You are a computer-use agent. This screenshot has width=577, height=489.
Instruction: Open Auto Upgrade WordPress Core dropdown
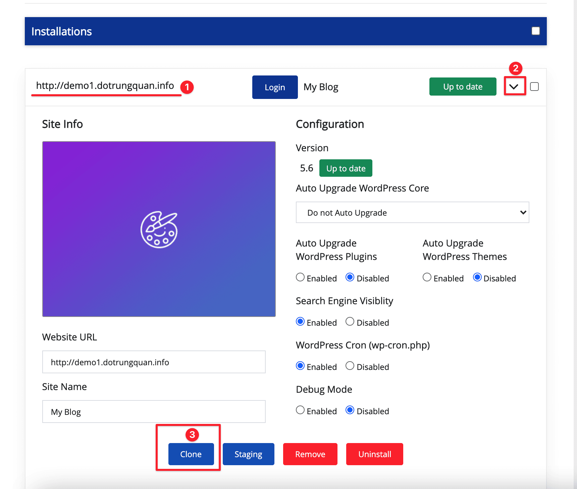pos(412,213)
